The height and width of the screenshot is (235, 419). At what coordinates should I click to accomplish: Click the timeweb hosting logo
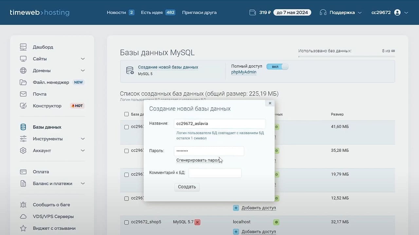[x=40, y=12]
